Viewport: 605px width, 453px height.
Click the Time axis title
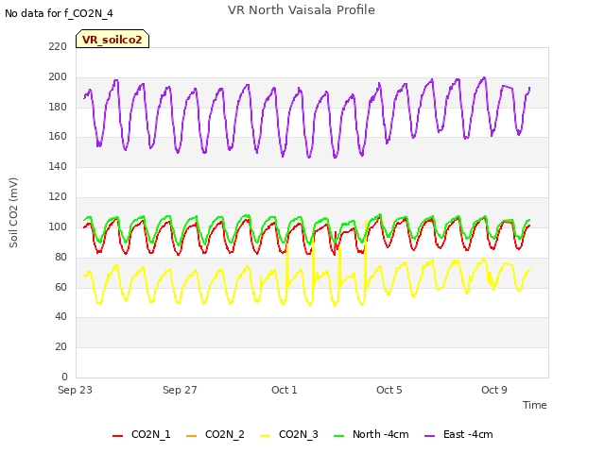(535, 405)
